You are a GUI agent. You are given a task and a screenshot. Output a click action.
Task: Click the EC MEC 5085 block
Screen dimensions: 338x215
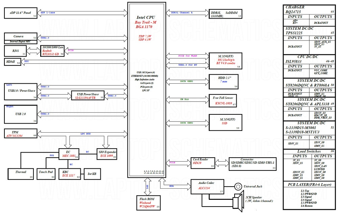tap(69, 154)
